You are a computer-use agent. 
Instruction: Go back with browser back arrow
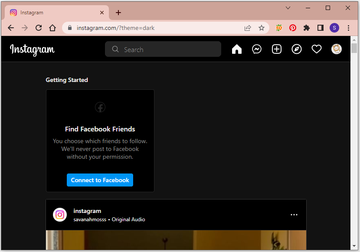click(11, 28)
